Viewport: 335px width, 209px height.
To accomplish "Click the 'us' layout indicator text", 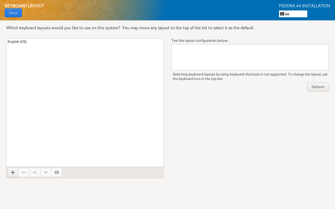I will (x=287, y=14).
